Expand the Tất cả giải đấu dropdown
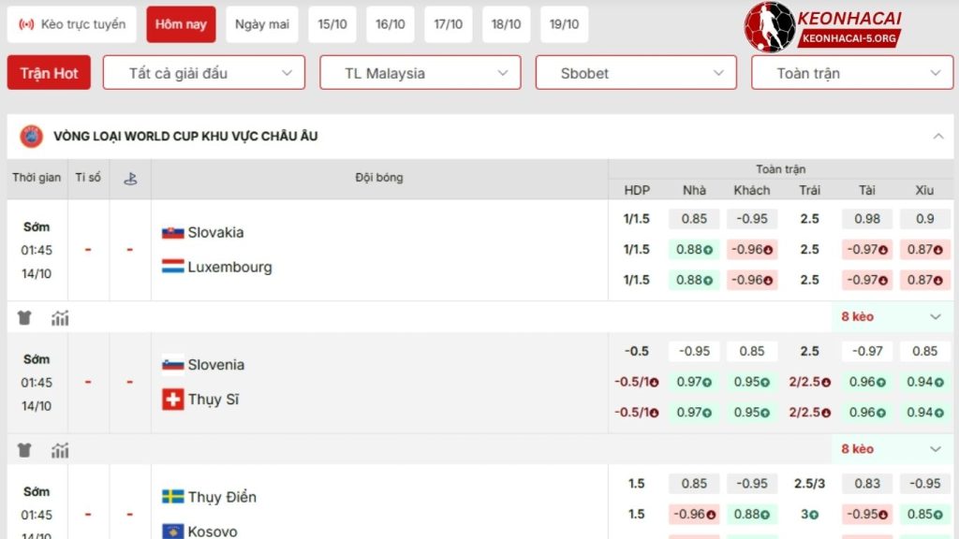This screenshot has width=959, height=539. click(204, 71)
